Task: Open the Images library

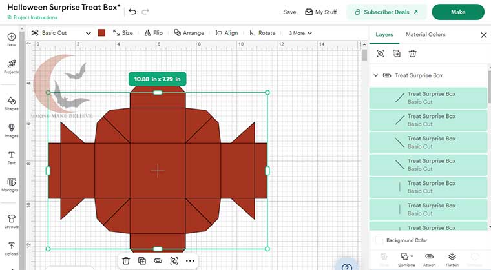Action: point(11,130)
